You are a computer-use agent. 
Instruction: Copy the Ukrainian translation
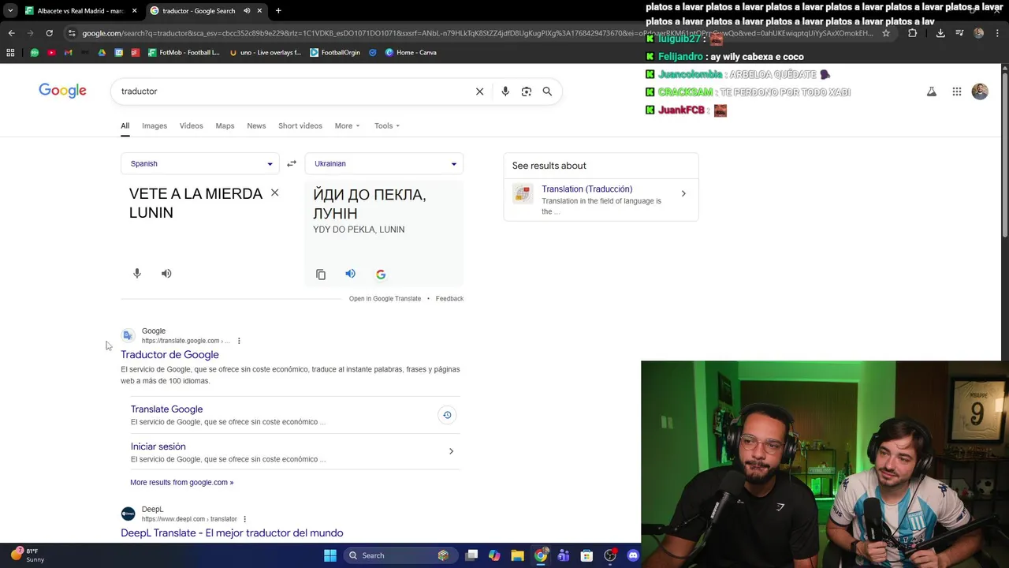[x=321, y=275]
